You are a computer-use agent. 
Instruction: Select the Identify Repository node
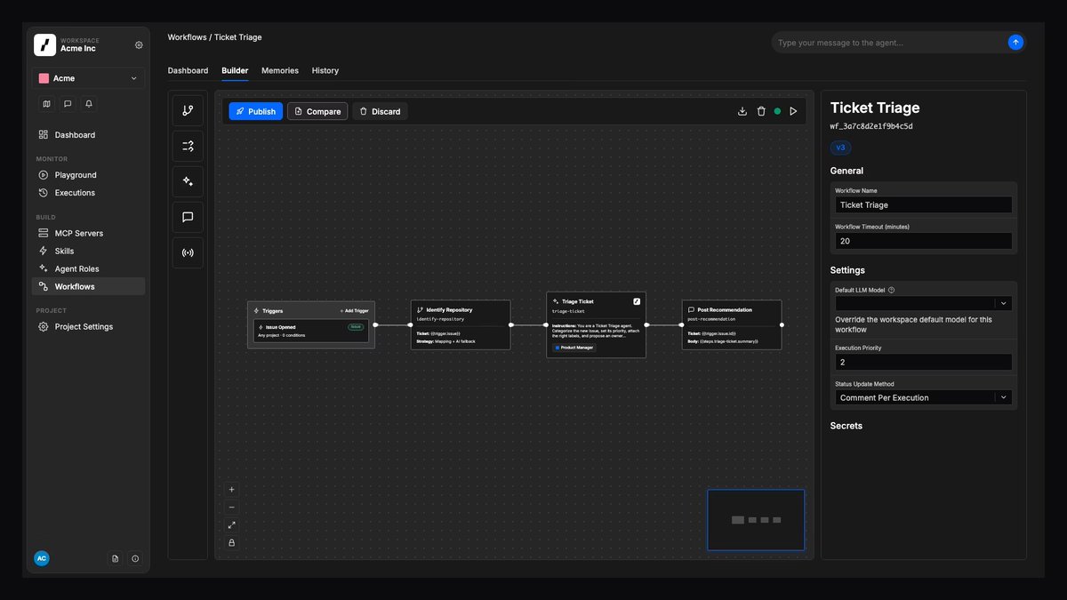tap(461, 324)
